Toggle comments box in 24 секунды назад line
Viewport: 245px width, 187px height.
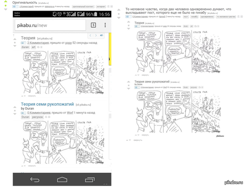click(x=137, y=26)
